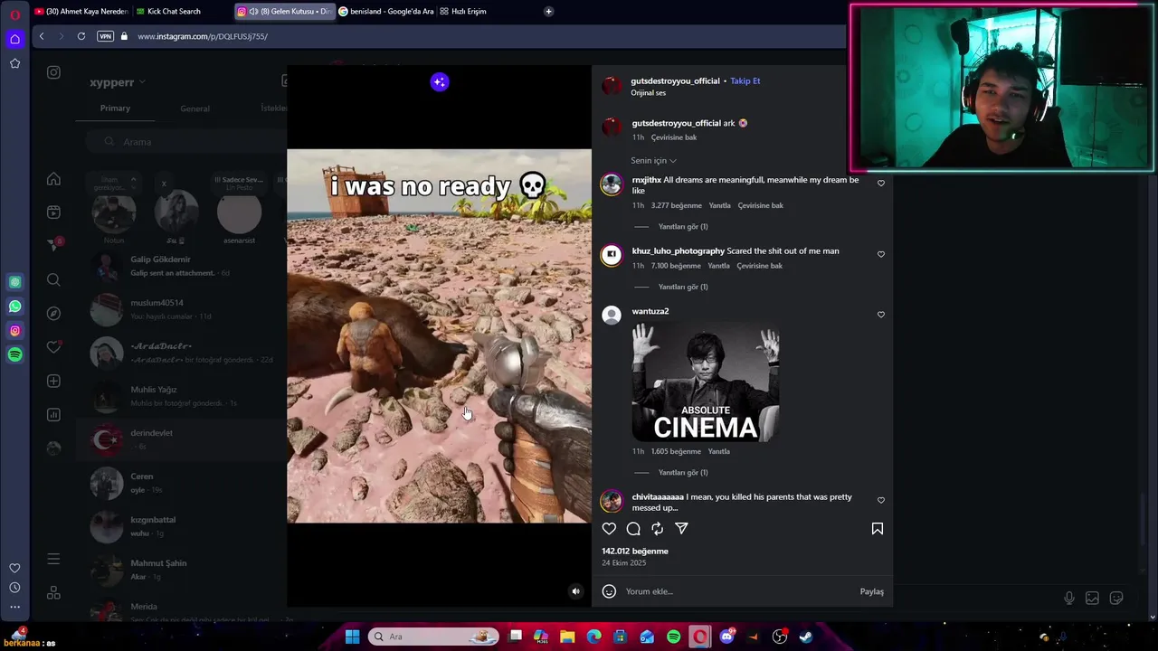Open ChatGPT in the Opera sidebar
Viewport: 1158px width, 651px height.
14,282
